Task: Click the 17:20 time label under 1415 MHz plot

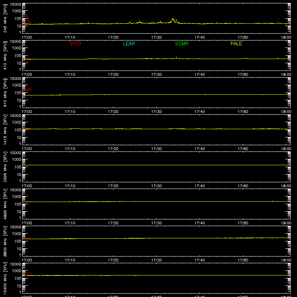Action: tap(113, 149)
